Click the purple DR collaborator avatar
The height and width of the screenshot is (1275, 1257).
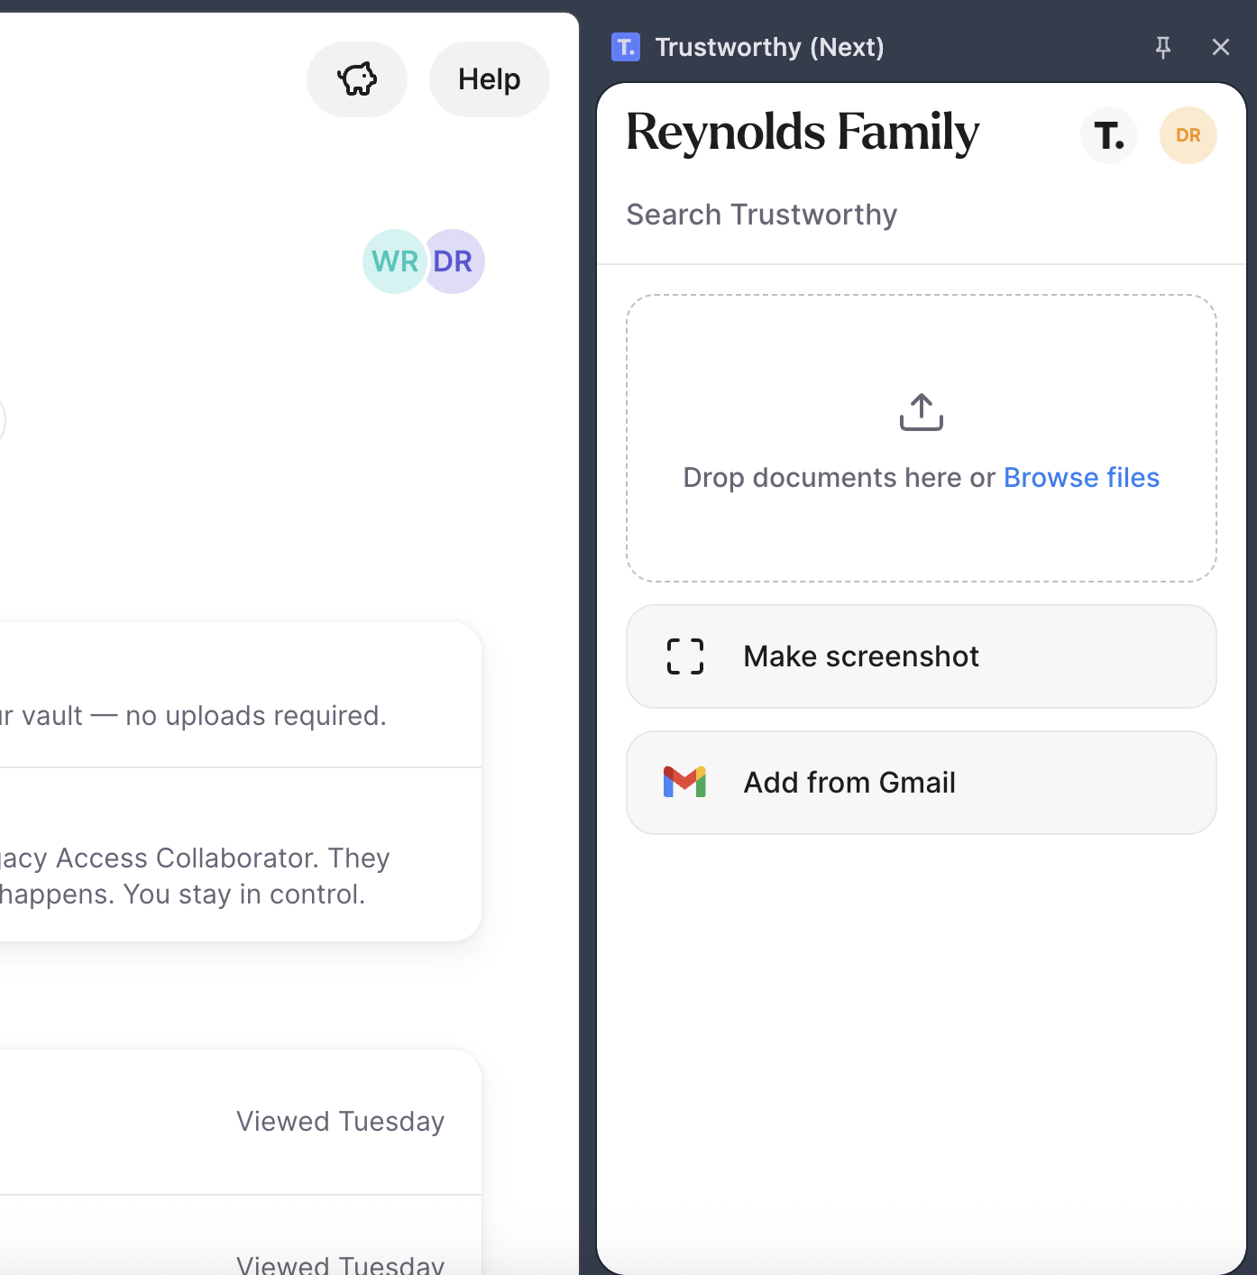(454, 261)
